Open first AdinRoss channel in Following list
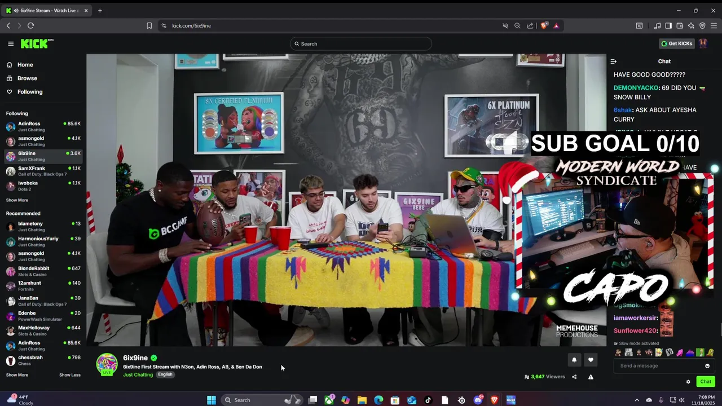Image resolution: width=722 pixels, height=406 pixels. 43,126
